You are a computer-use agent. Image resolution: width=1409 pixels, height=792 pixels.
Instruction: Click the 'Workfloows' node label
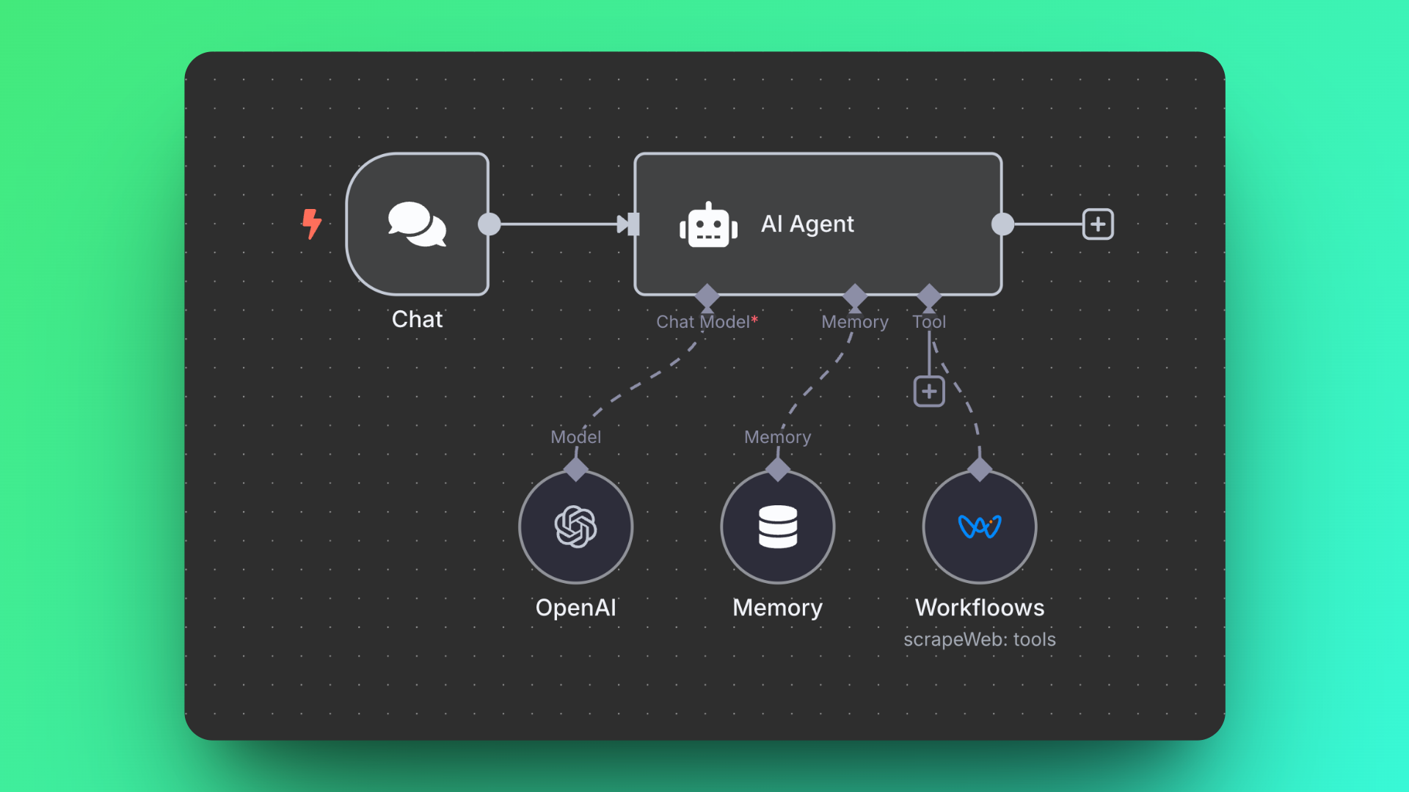pos(980,607)
